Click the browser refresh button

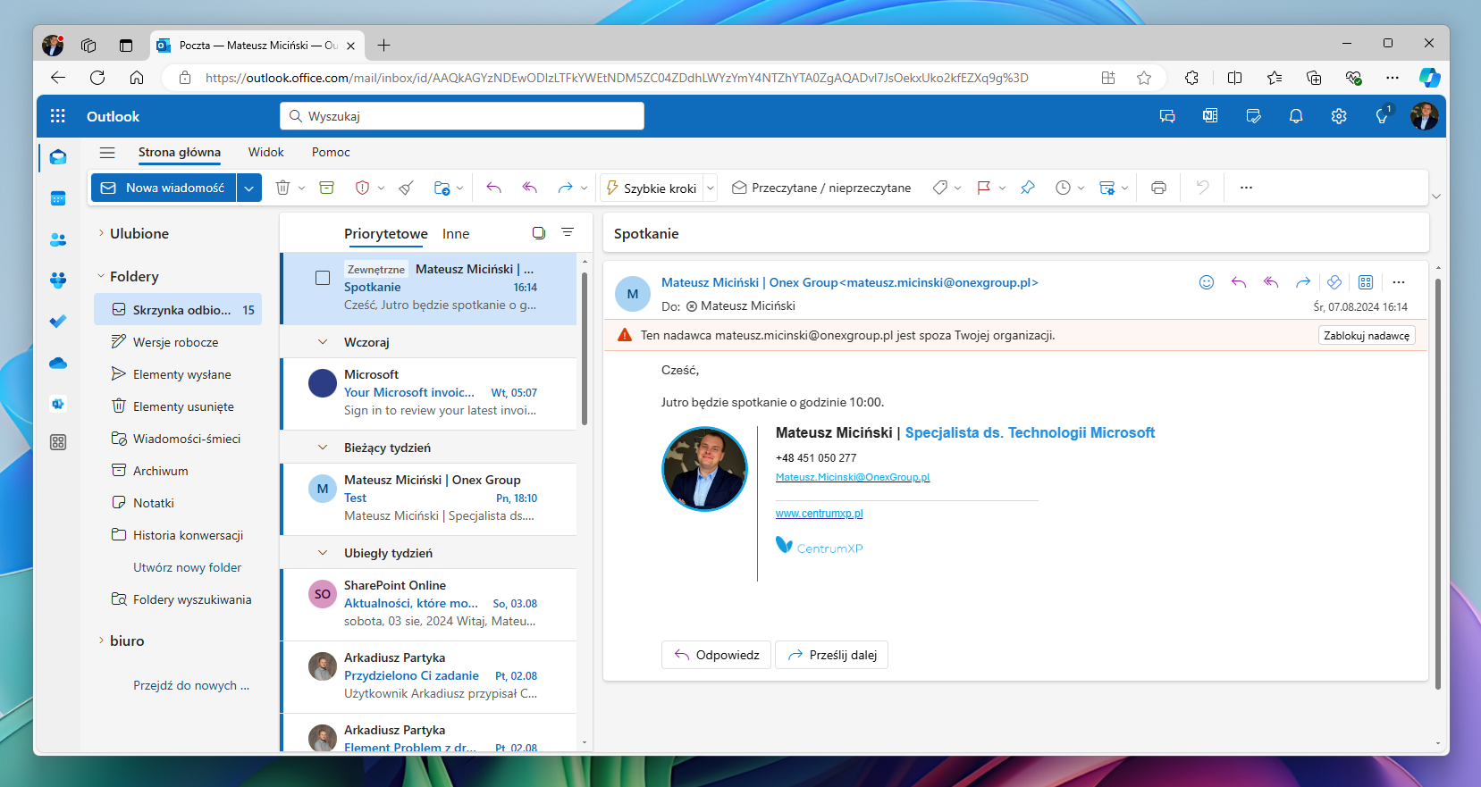point(97,78)
